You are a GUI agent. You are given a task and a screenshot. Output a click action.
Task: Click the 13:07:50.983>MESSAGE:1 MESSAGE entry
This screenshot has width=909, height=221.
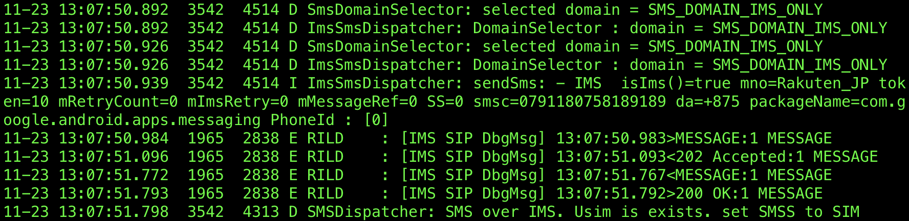tap(694, 138)
